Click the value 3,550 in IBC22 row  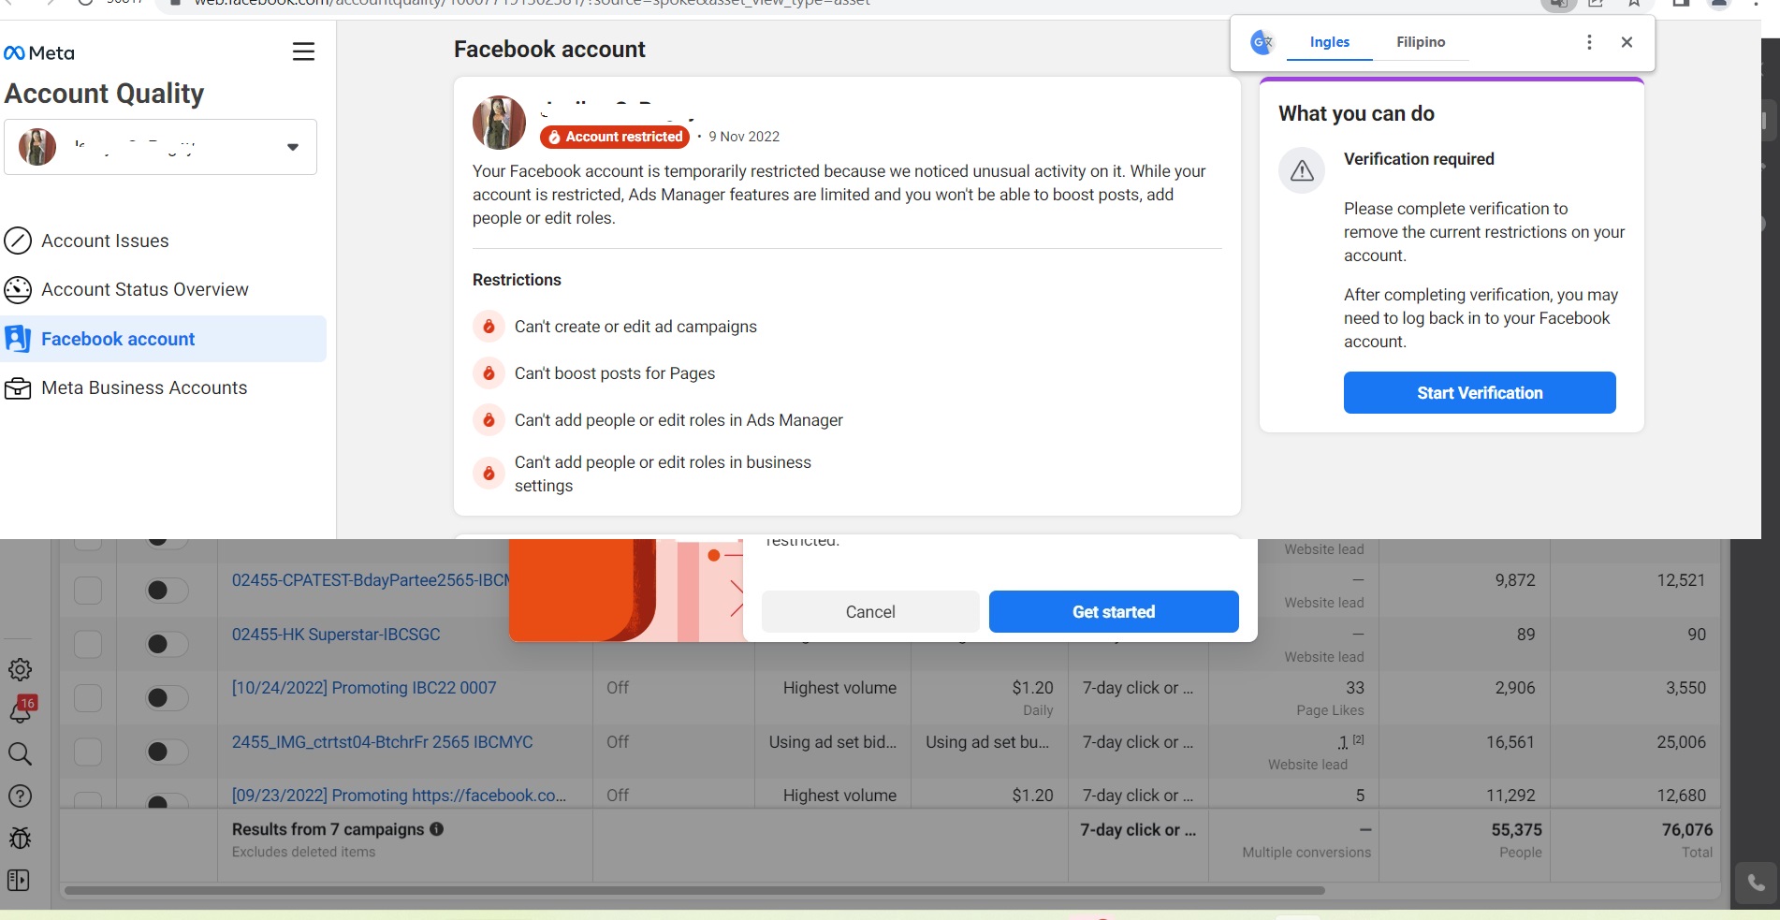[x=1685, y=688]
